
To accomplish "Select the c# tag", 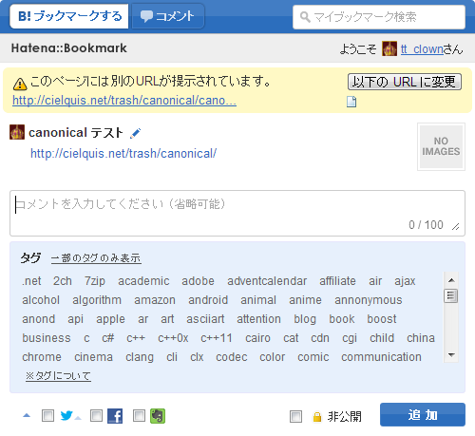I will pyautogui.click(x=108, y=338).
